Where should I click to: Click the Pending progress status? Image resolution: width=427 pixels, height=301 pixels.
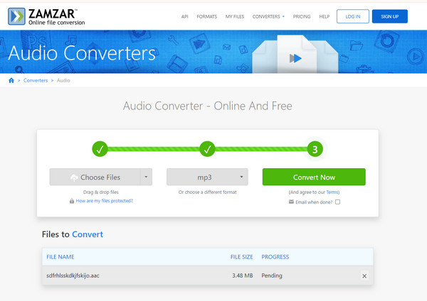pos(272,275)
